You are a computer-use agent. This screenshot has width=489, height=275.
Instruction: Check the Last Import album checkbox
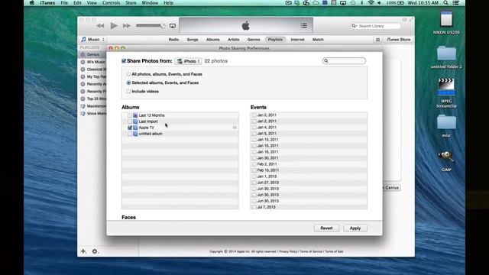[x=130, y=121]
